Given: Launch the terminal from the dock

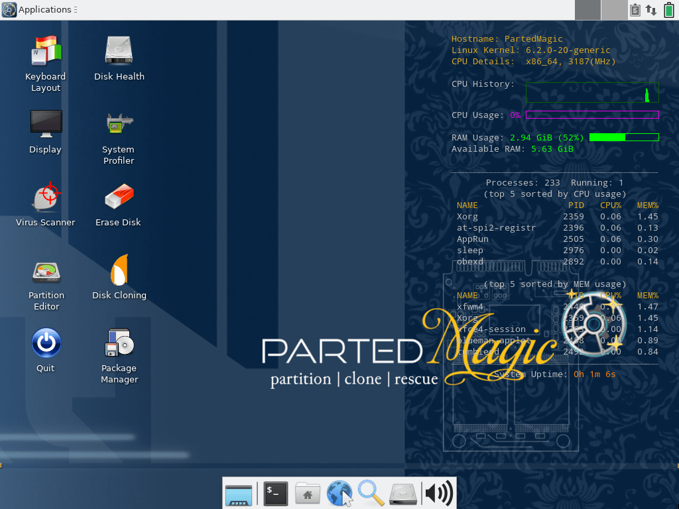Looking at the screenshot, I should (x=275, y=493).
